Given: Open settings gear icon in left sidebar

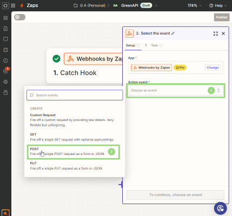Looking at the screenshot, I should 5,82.
